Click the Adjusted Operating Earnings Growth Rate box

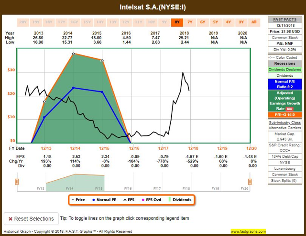point(285,101)
